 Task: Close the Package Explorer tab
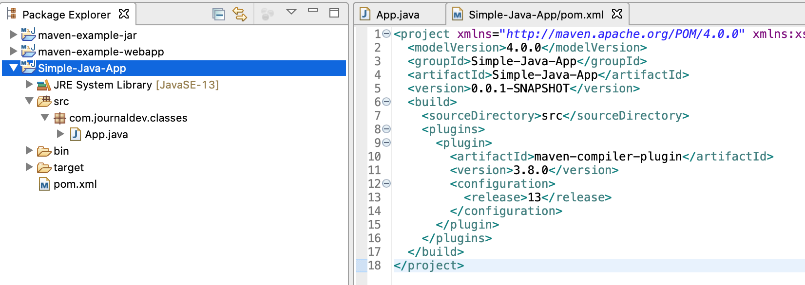pos(124,14)
